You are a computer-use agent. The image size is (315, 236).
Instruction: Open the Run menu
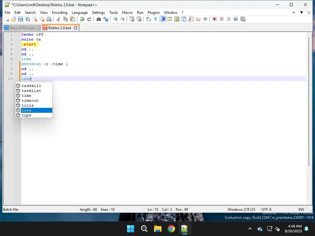[x=140, y=12]
